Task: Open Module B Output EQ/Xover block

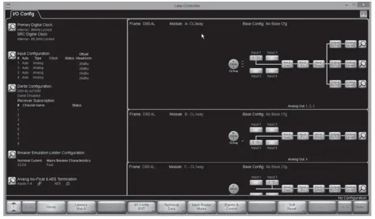Action: (335, 135)
